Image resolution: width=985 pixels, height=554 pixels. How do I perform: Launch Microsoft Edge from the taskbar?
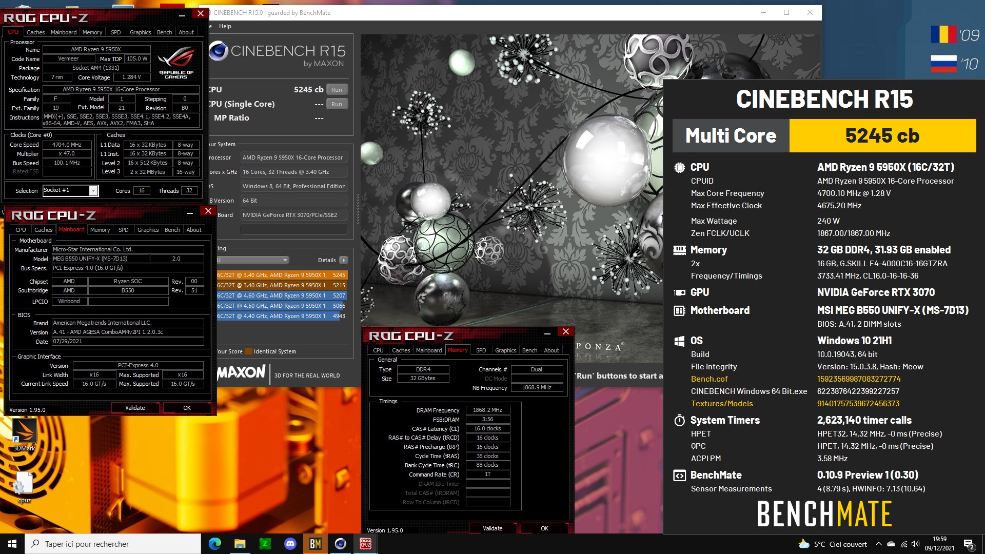[x=215, y=544]
